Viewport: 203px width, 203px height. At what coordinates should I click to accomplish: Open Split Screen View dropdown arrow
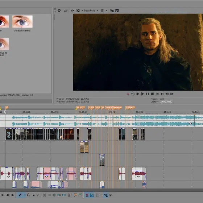[82, 11]
